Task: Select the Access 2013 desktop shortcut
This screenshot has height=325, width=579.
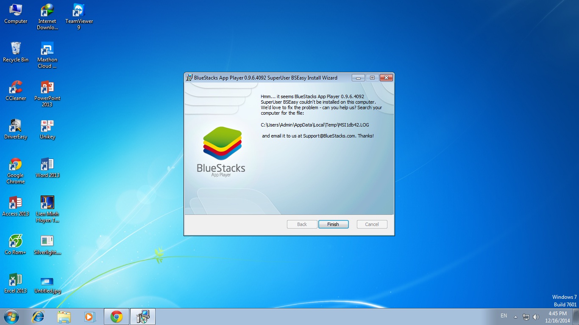Action: pos(16,206)
